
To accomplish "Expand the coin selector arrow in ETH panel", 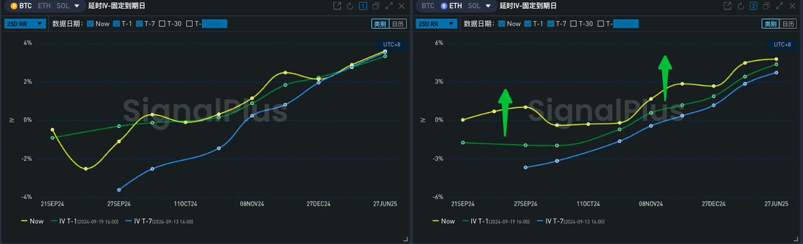I will pos(488,6).
